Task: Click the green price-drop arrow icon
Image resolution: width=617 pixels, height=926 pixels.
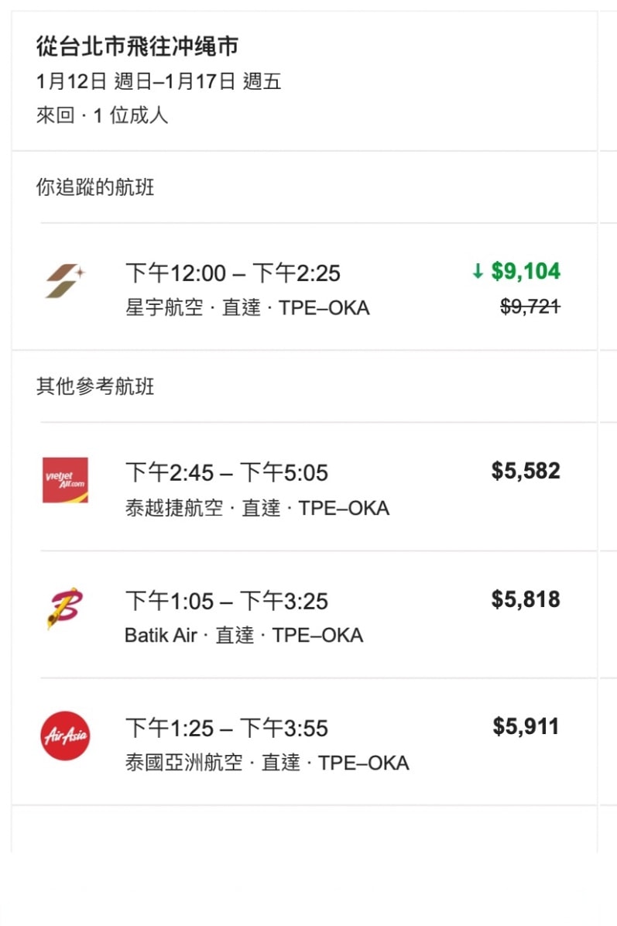Action: (478, 271)
